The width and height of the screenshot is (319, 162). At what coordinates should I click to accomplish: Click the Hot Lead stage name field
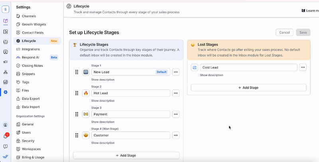tap(130, 93)
